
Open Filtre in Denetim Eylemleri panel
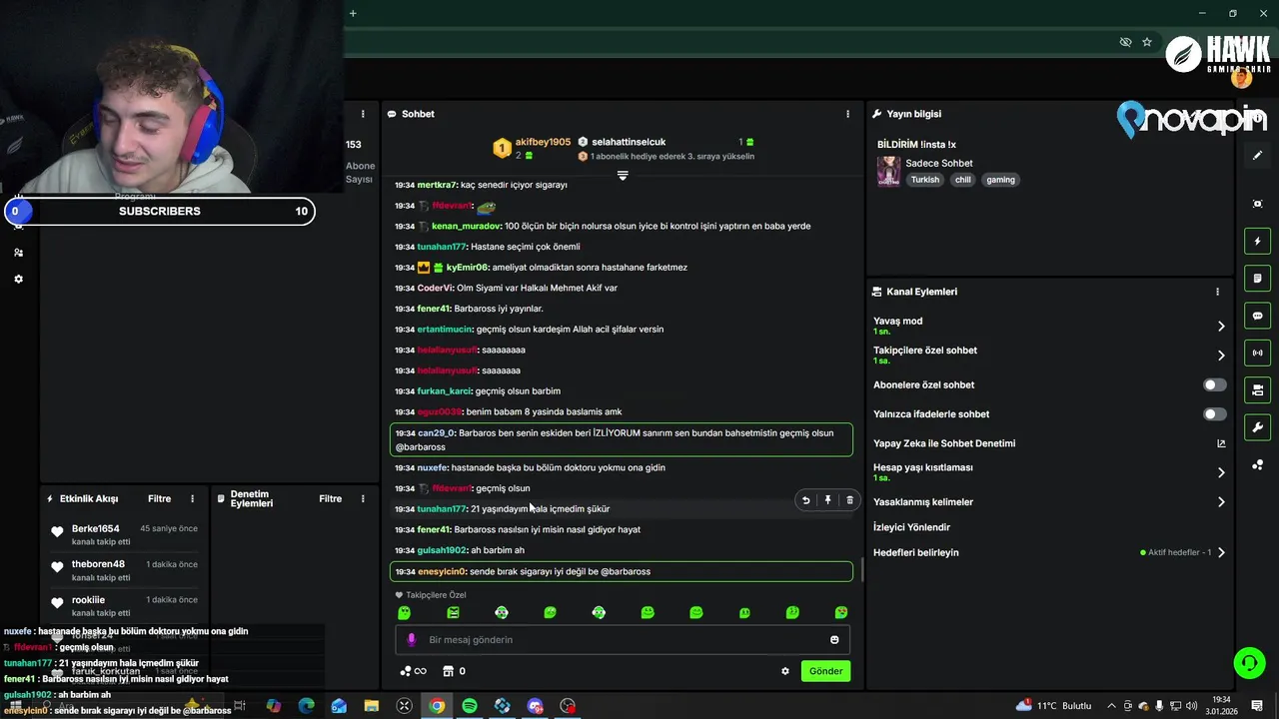[x=331, y=499]
